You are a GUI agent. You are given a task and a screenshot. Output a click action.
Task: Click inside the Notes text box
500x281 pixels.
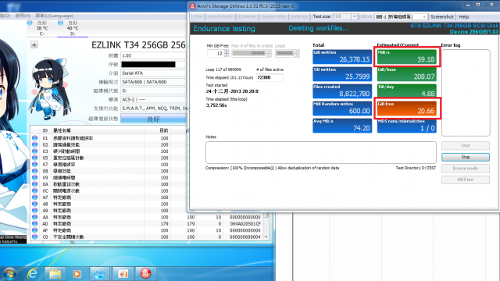tap(321, 152)
